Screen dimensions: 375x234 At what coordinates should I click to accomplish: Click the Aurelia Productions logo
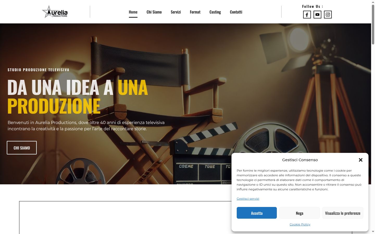pos(55,12)
